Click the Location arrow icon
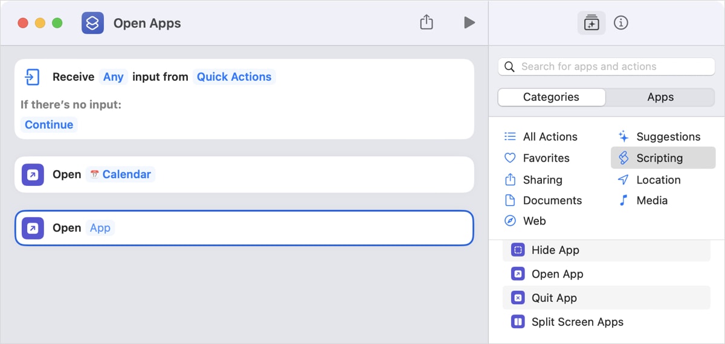The height and width of the screenshot is (344, 725). [623, 180]
